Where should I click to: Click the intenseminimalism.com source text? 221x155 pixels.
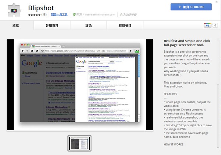(100, 14)
